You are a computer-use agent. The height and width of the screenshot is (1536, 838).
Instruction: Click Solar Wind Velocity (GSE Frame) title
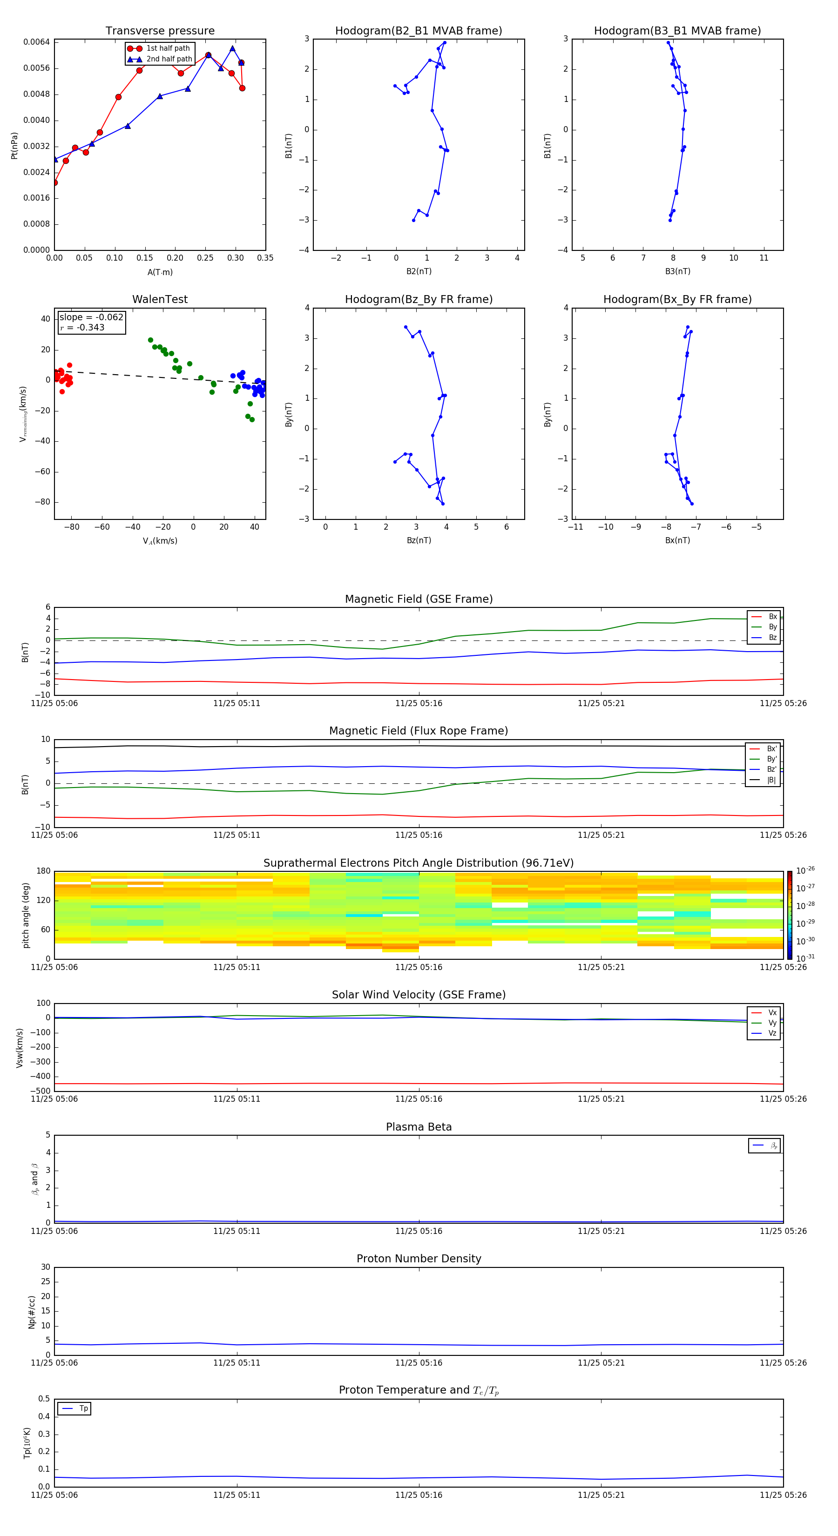pyautogui.click(x=419, y=995)
